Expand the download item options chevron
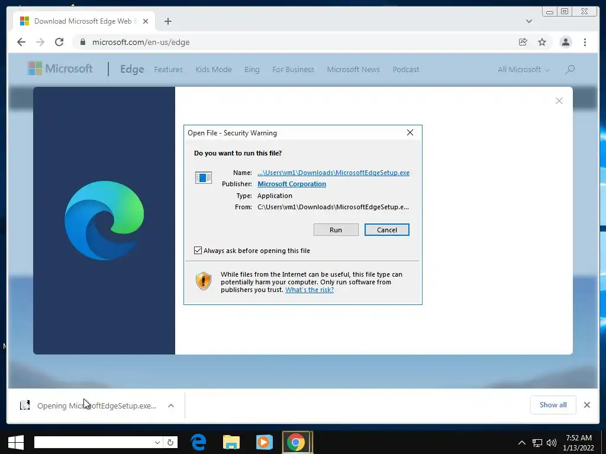 tap(171, 406)
